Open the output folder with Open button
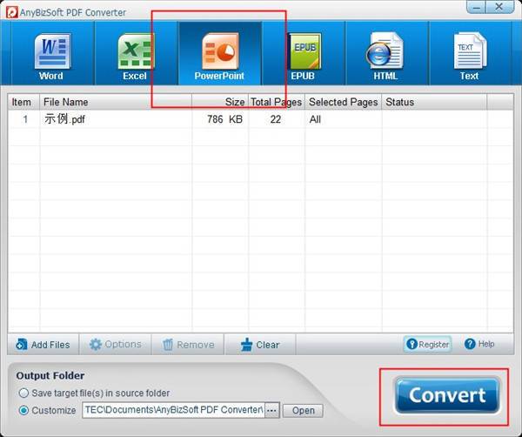 pos(303,410)
